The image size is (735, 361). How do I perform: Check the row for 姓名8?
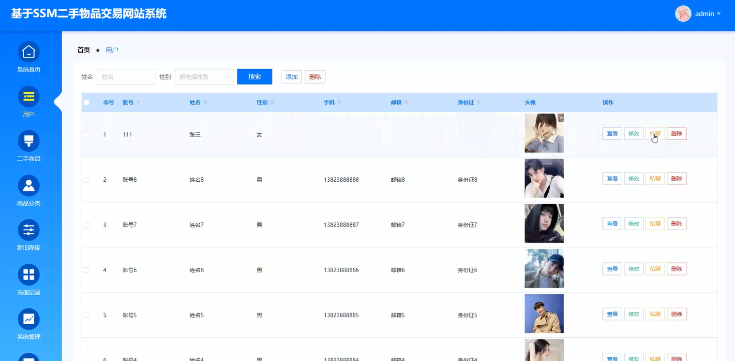point(87,180)
